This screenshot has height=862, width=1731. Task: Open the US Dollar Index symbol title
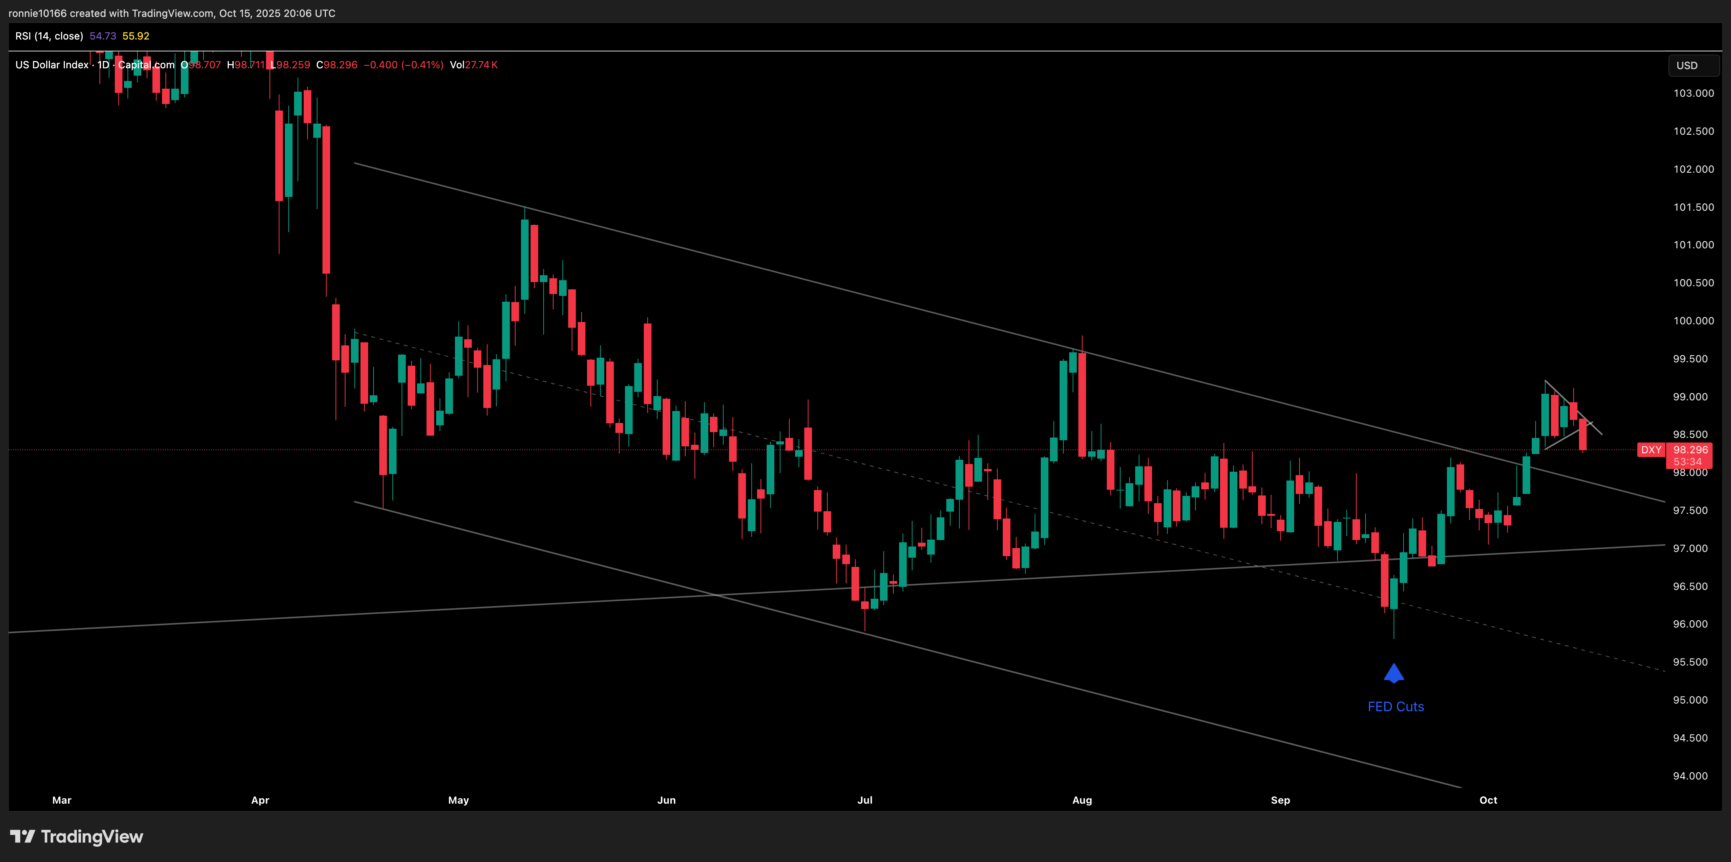(x=52, y=65)
